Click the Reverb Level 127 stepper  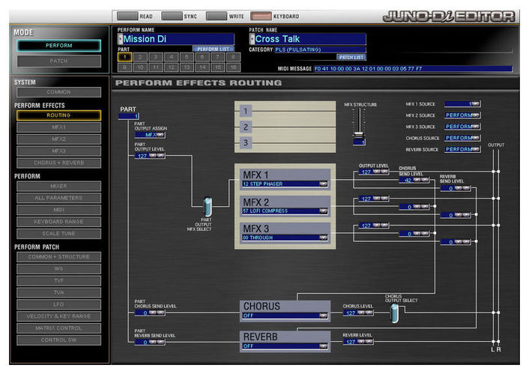click(358, 342)
